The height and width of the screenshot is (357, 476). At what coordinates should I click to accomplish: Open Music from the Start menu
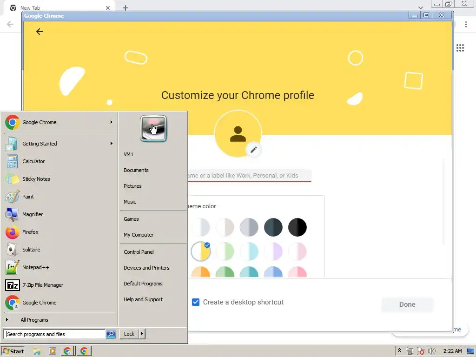tap(130, 202)
